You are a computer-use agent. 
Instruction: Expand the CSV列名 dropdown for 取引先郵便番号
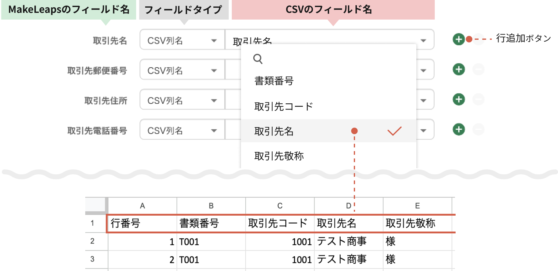point(182,70)
